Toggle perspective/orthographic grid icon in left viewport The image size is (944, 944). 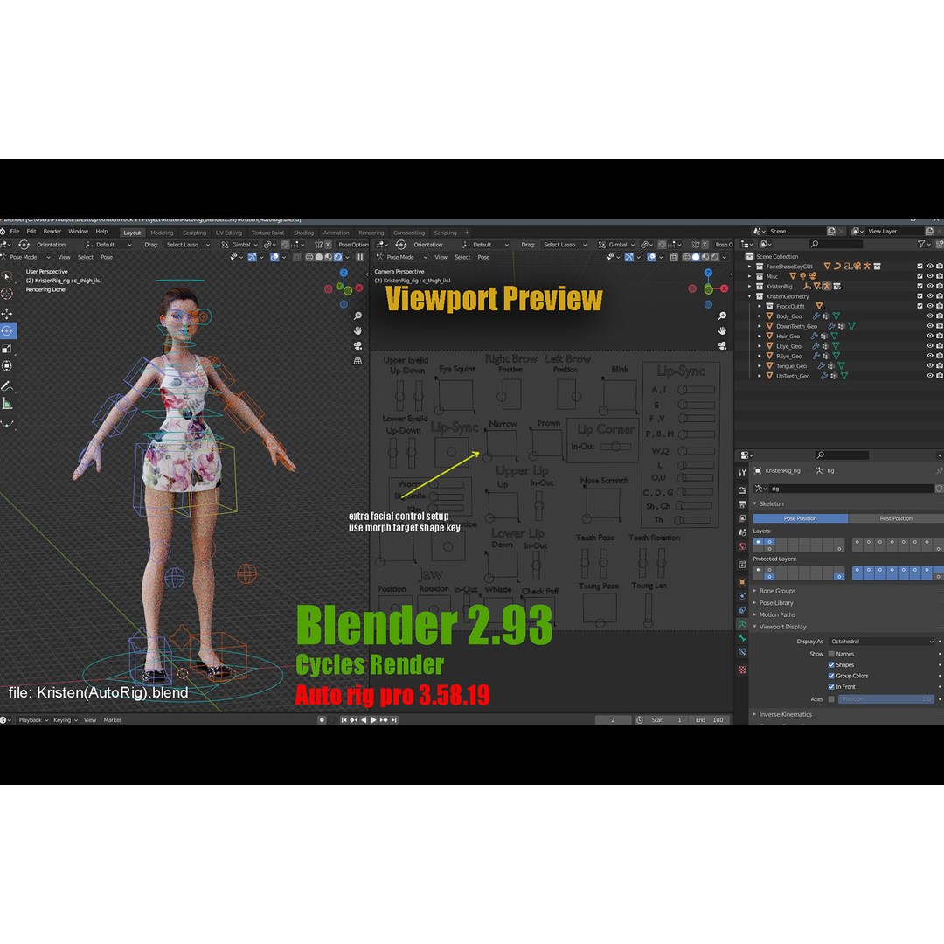pyautogui.click(x=357, y=361)
